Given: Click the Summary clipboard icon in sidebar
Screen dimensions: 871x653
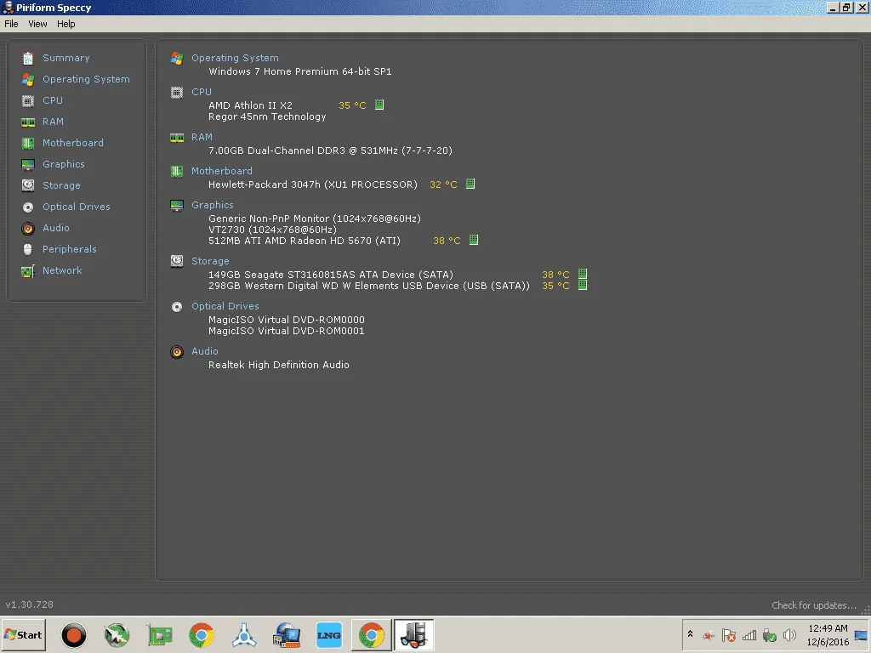Looking at the screenshot, I should click(28, 59).
